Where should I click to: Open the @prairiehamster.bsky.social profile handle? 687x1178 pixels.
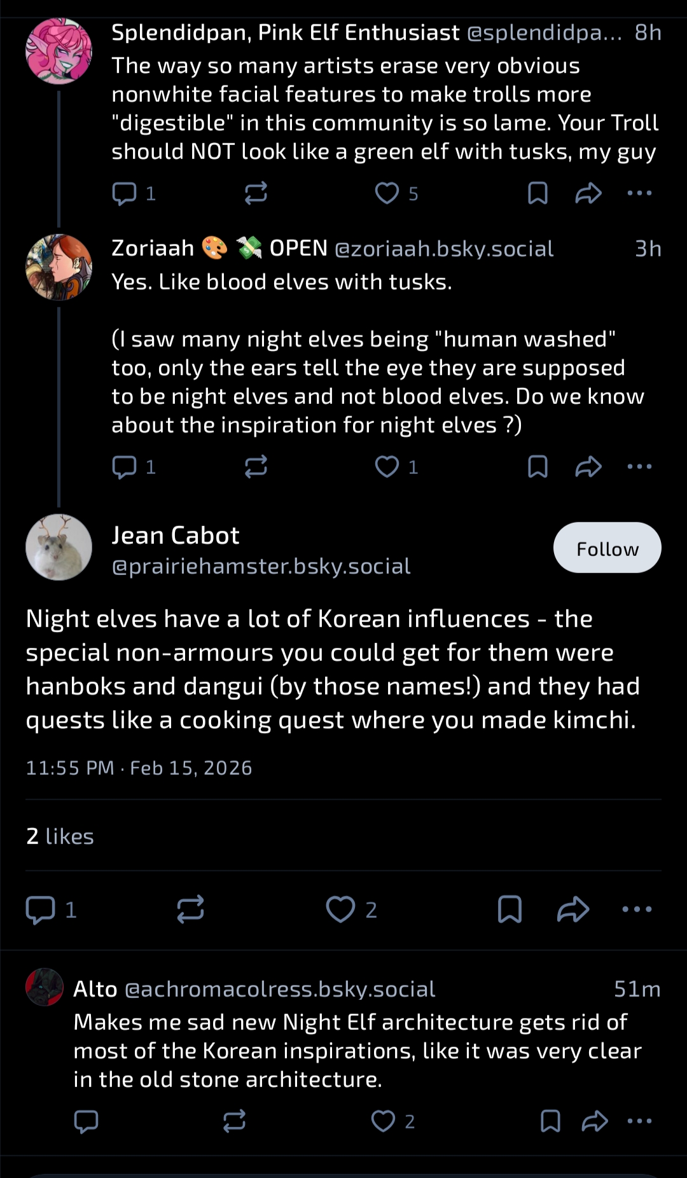click(x=261, y=566)
